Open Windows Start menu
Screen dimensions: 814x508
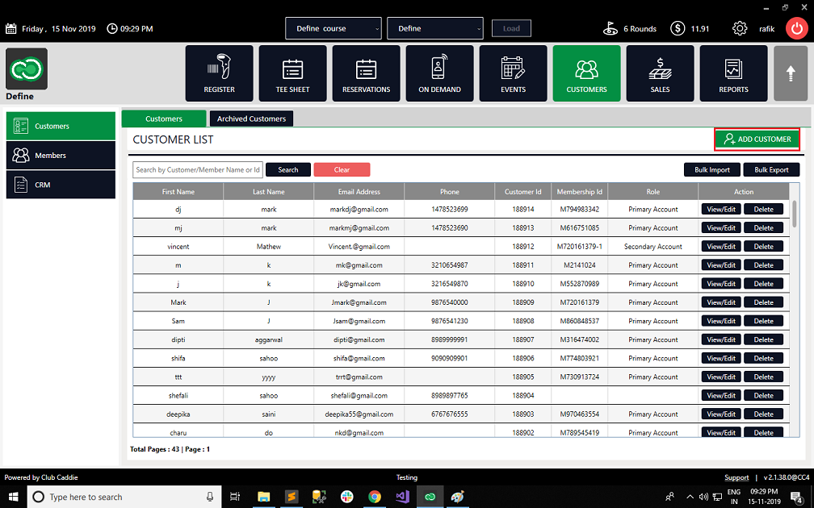click(x=13, y=497)
